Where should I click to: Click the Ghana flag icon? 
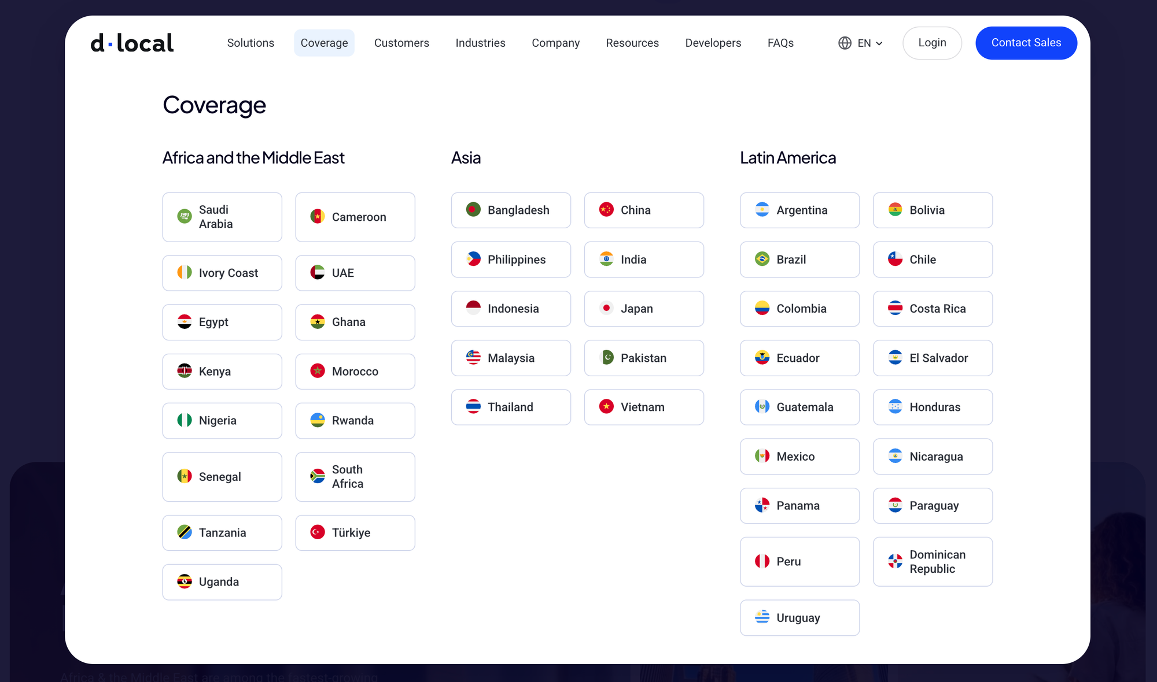[318, 322]
